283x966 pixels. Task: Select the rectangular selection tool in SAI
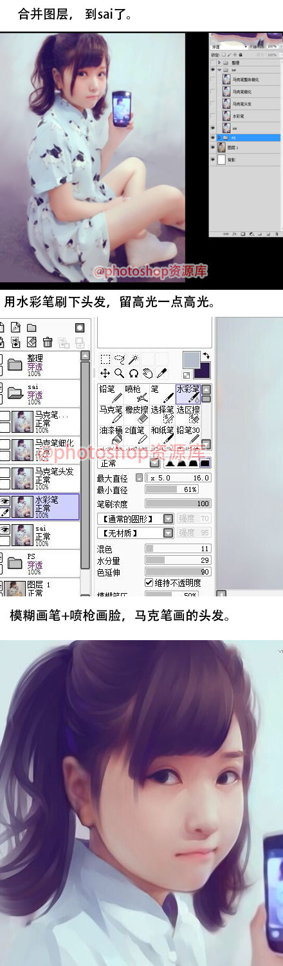[105, 359]
